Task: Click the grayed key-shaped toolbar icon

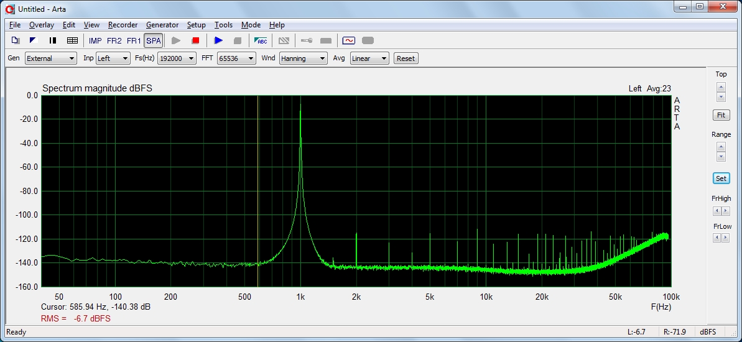Action: point(306,40)
